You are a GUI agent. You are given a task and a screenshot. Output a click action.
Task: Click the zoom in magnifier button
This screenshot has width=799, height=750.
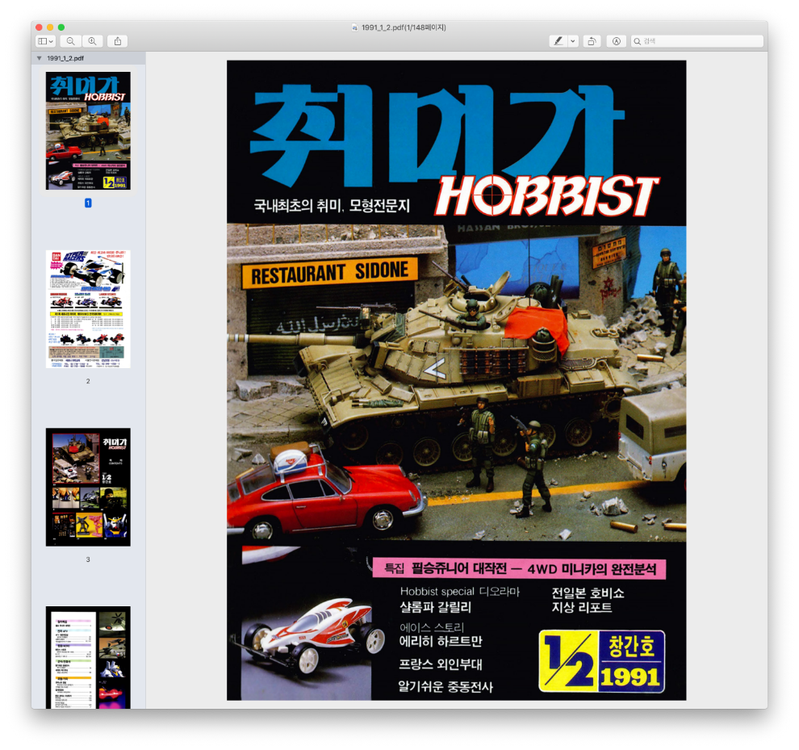[92, 41]
